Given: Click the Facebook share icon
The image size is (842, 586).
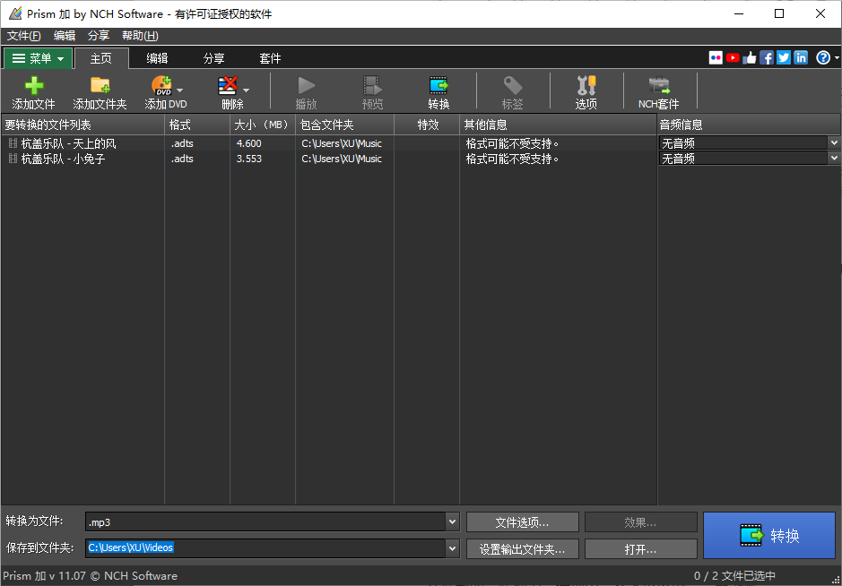Looking at the screenshot, I should point(767,56).
